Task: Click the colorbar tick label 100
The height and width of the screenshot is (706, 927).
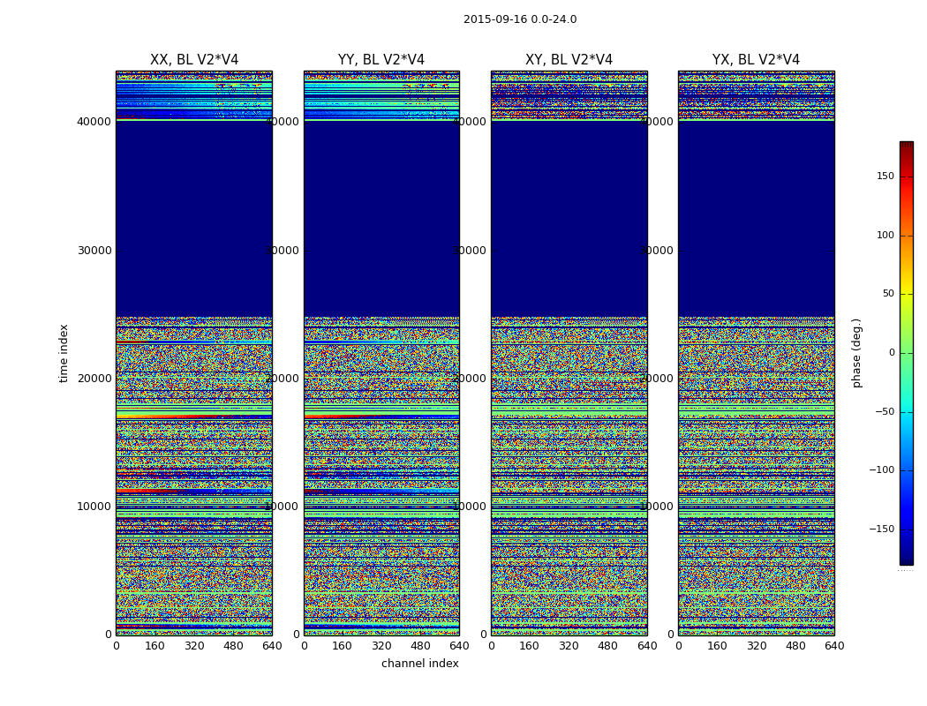Action: point(886,235)
